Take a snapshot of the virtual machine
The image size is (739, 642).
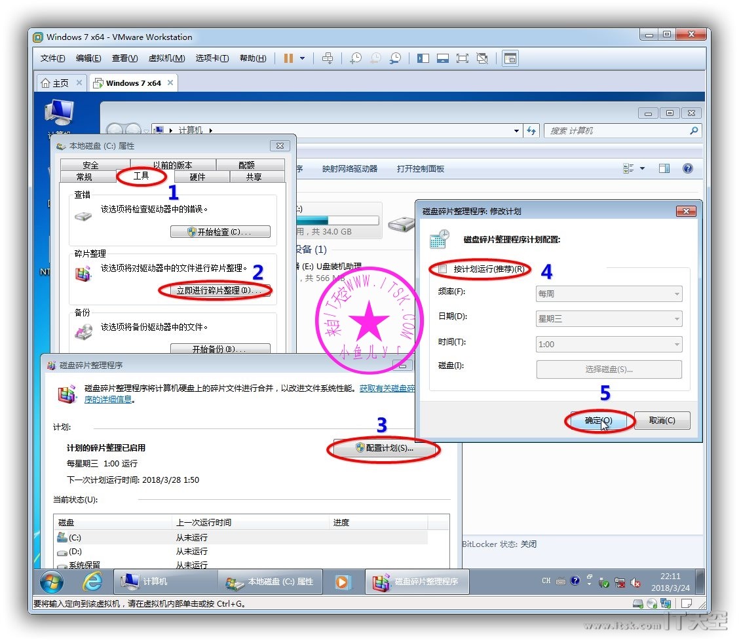coord(355,58)
